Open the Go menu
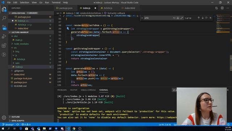Image resolution: width=232 pixels, height=131 pixels. (41, 3)
